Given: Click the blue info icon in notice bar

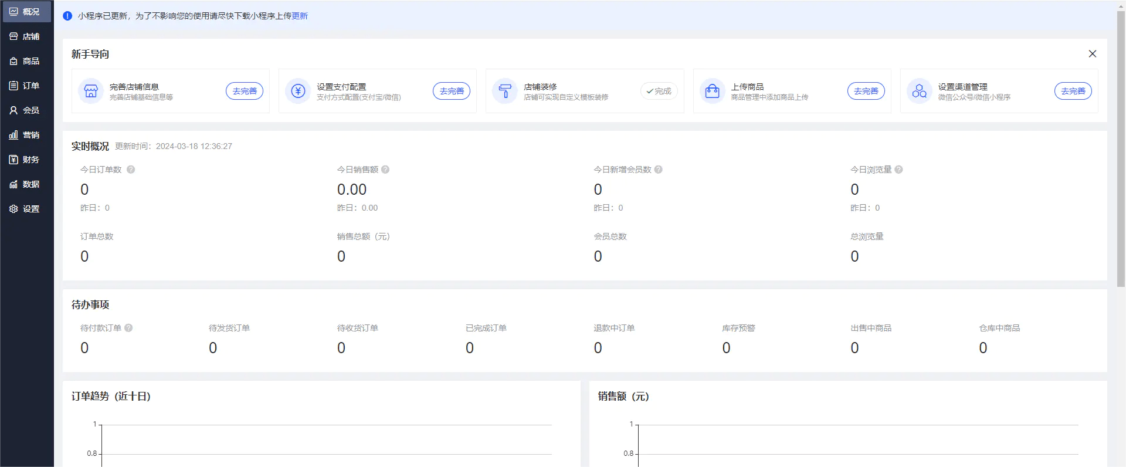Looking at the screenshot, I should coord(67,16).
